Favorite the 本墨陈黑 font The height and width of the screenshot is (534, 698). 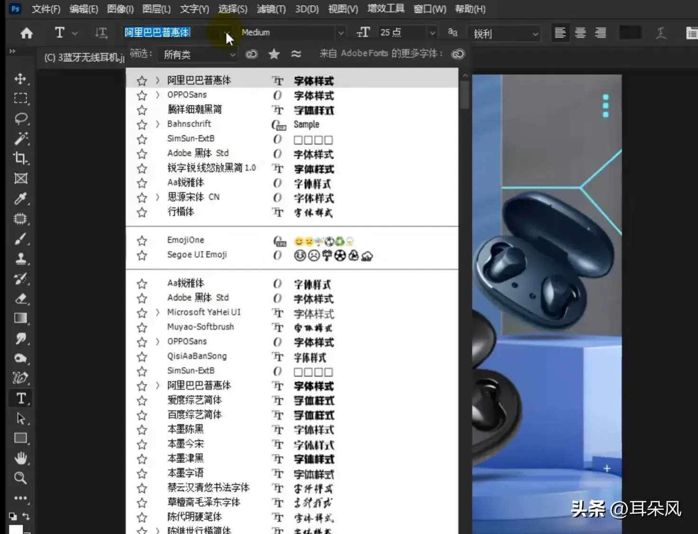pyautogui.click(x=141, y=430)
